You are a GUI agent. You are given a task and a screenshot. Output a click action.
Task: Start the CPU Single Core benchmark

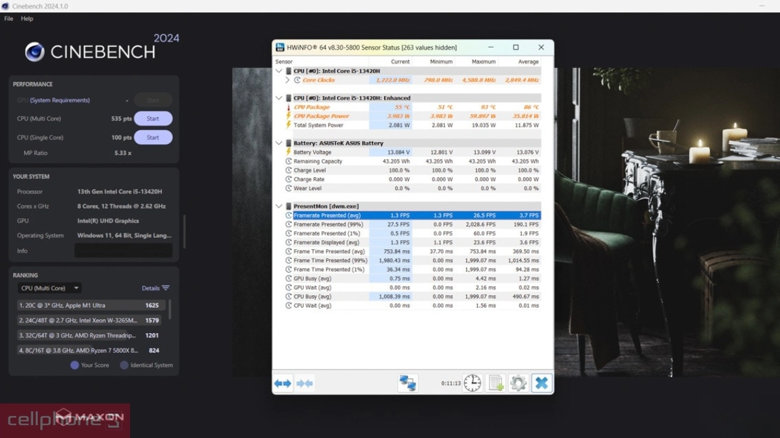pos(153,138)
